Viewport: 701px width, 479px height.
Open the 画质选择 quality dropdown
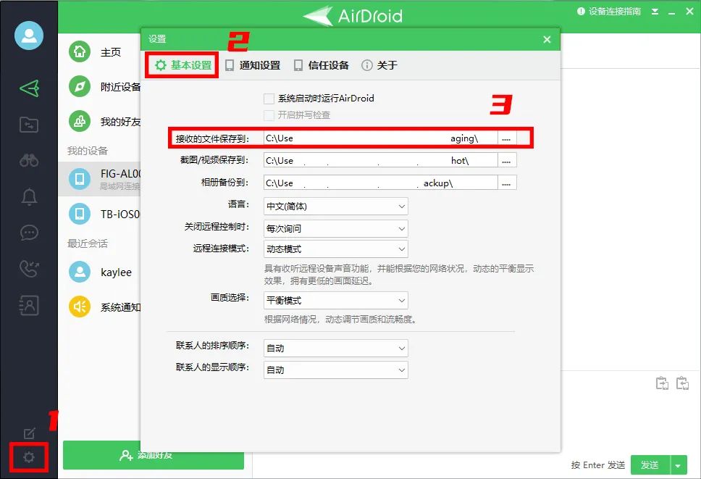(x=335, y=300)
